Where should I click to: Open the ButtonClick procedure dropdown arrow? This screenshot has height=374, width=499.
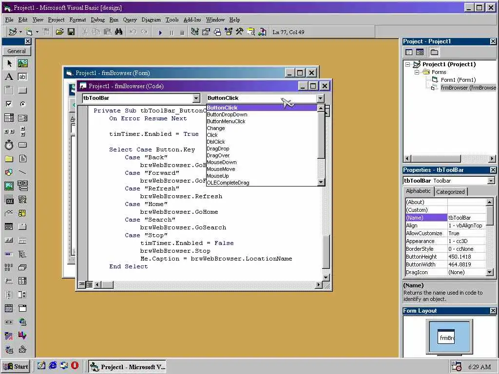click(321, 98)
